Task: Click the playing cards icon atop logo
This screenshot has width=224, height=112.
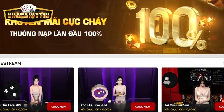Action: [28, 8]
